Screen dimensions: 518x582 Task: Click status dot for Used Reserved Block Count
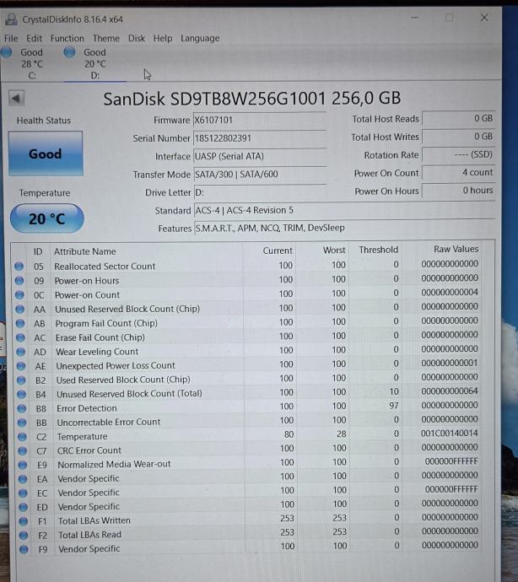point(21,380)
